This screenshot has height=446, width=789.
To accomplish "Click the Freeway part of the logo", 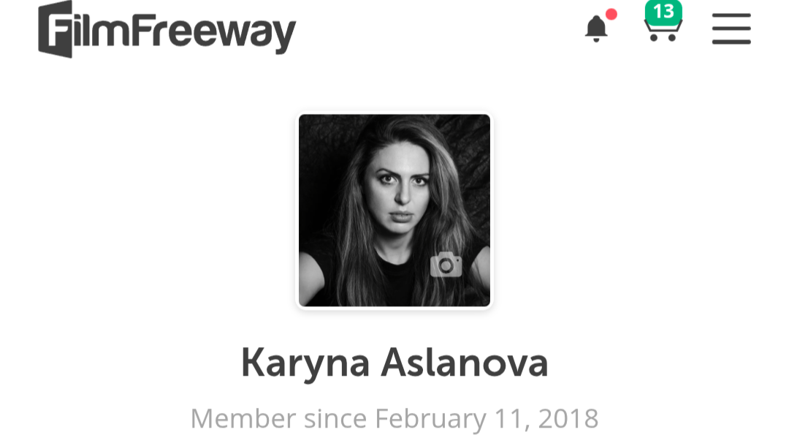I will [x=214, y=33].
